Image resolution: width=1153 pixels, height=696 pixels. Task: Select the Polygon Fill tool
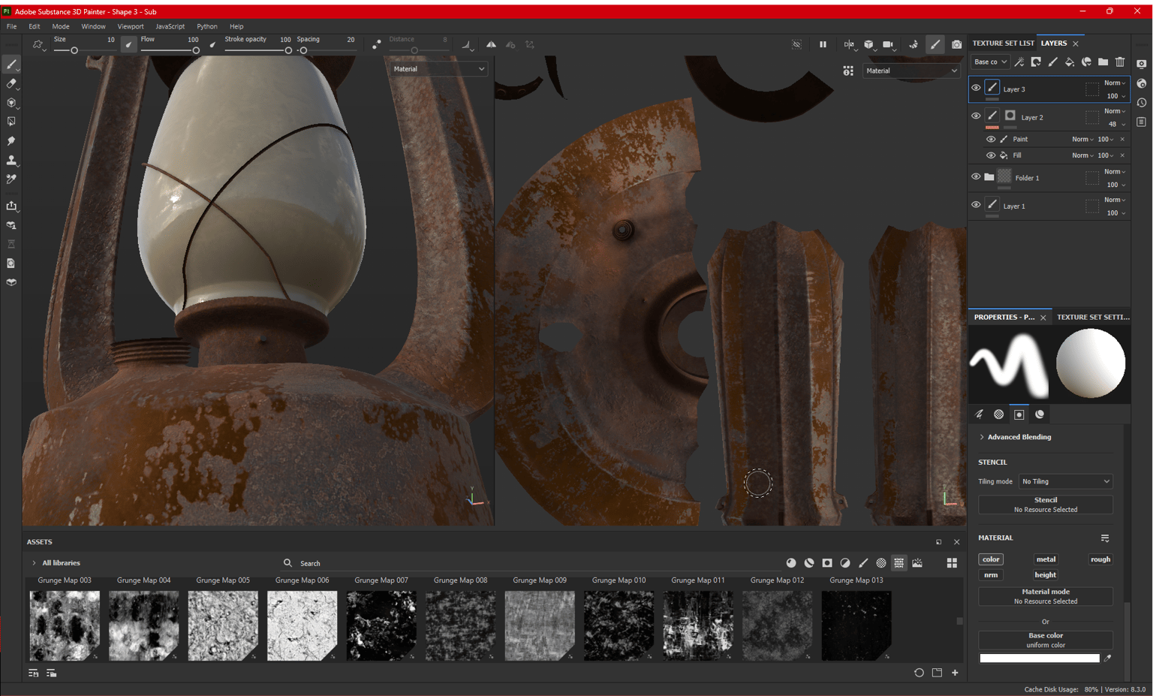(11, 122)
